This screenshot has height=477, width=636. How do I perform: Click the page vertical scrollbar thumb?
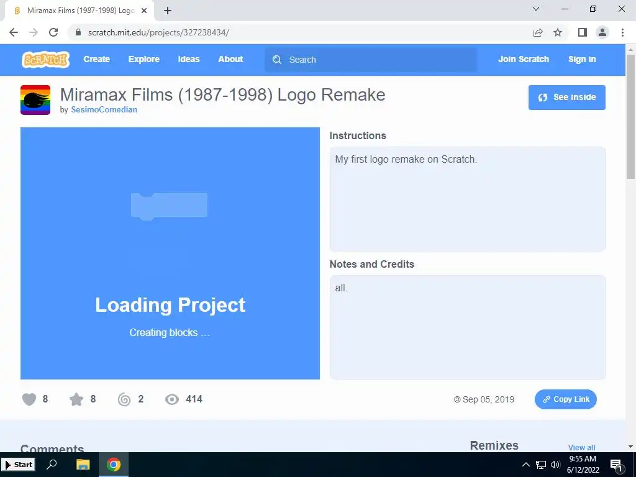[630, 116]
